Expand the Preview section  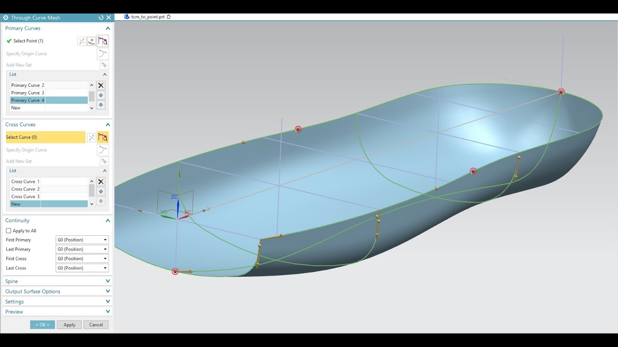108,312
